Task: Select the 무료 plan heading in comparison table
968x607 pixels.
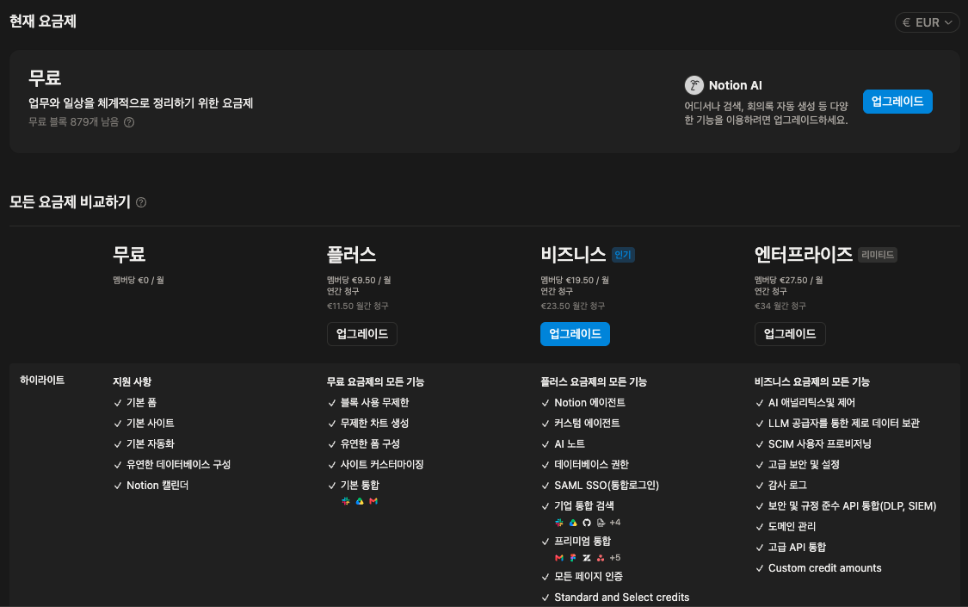Action: pos(129,254)
